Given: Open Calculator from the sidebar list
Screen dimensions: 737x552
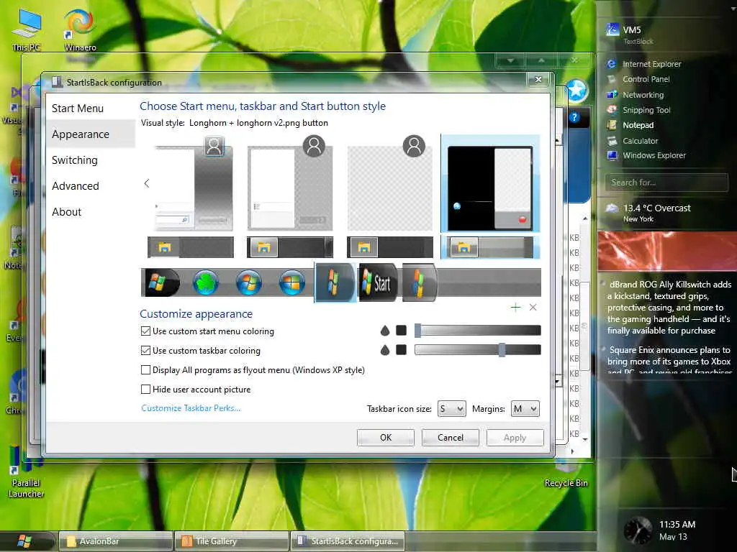Looking at the screenshot, I should [x=640, y=141].
